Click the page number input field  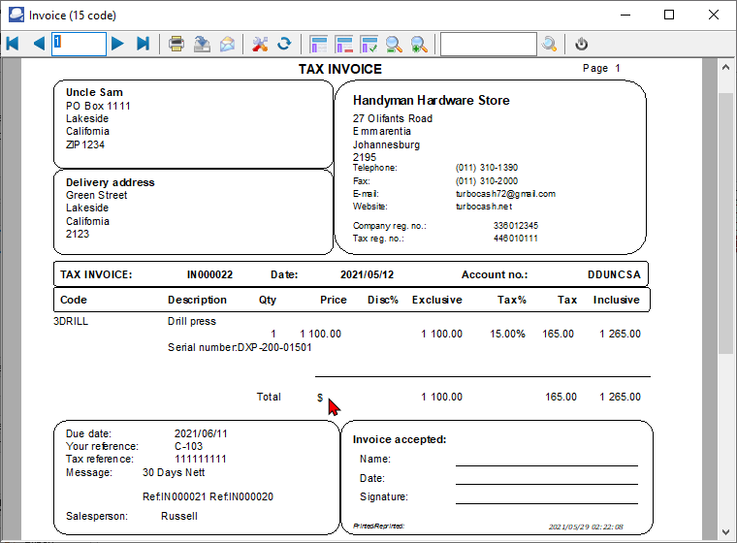tap(79, 44)
